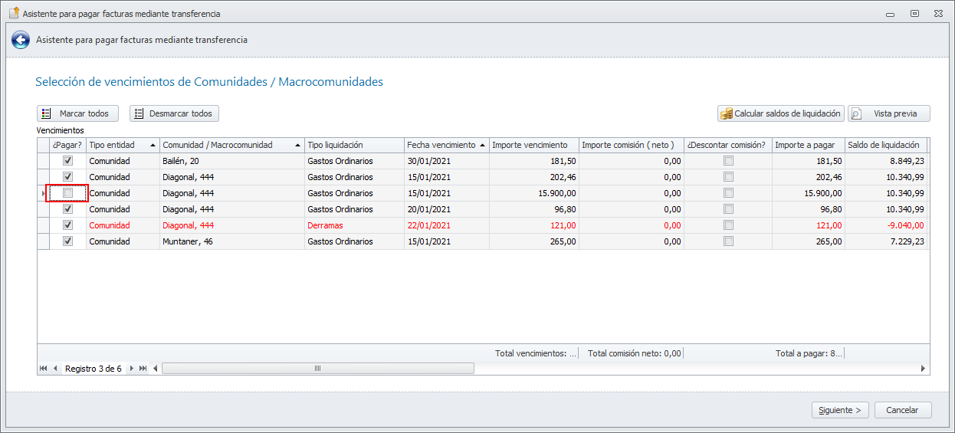Go to first record in navigator
This screenshot has height=433, width=955.
(43, 369)
